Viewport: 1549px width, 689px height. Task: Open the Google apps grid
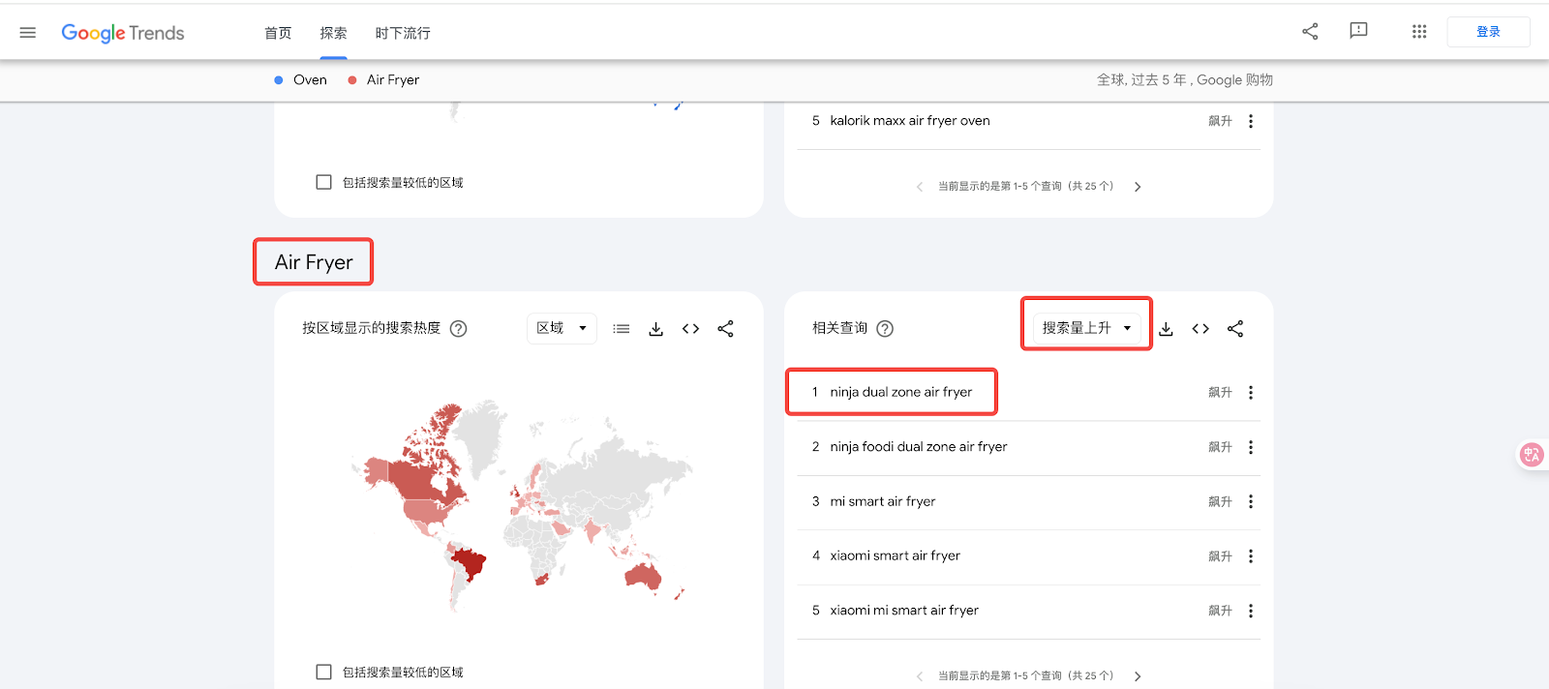(x=1419, y=32)
